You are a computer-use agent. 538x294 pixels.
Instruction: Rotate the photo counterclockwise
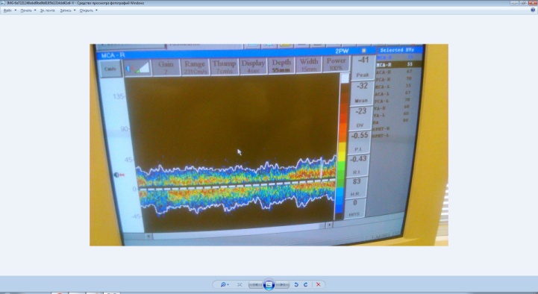point(296,284)
